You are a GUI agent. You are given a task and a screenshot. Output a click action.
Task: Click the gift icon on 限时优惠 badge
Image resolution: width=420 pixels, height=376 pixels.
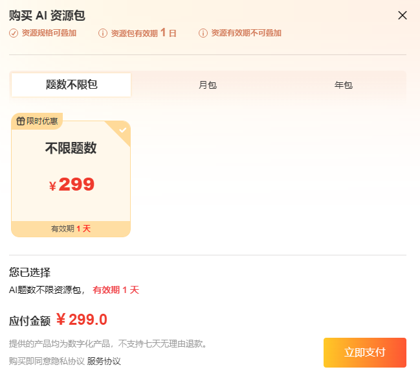tap(21, 121)
